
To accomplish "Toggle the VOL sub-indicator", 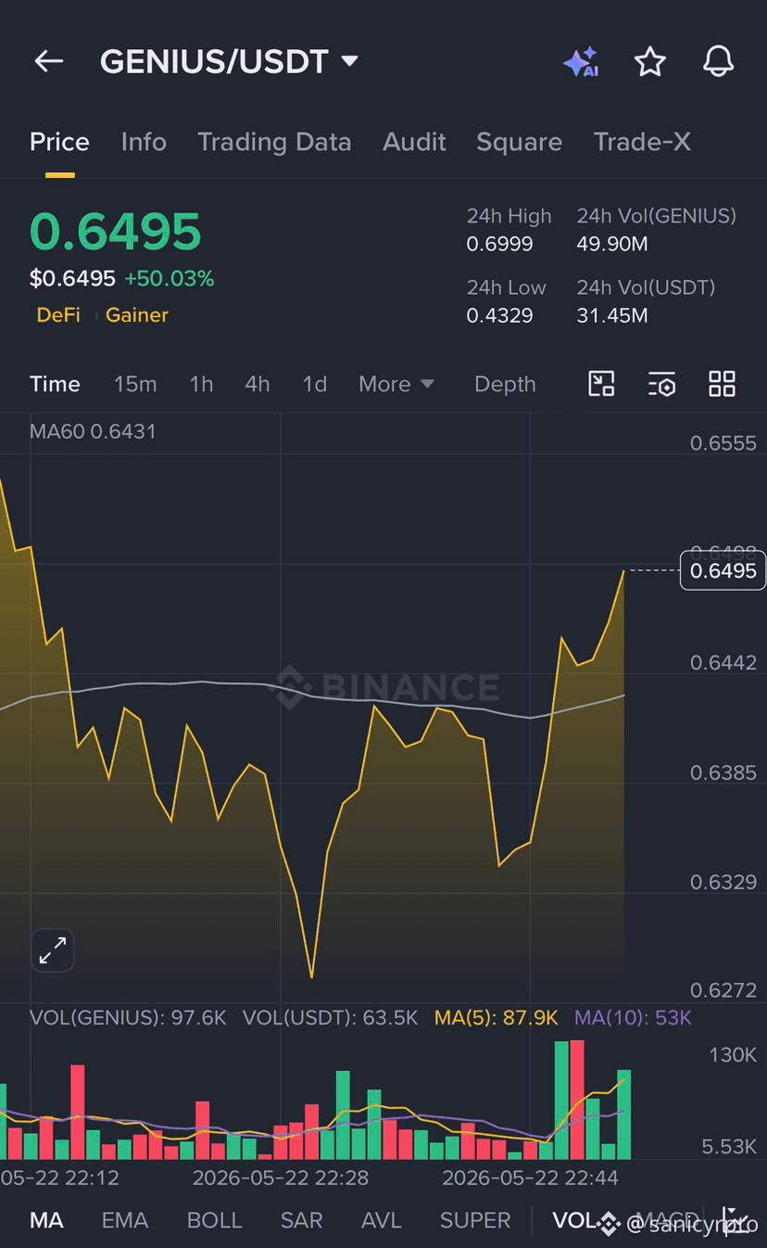I will (572, 1220).
